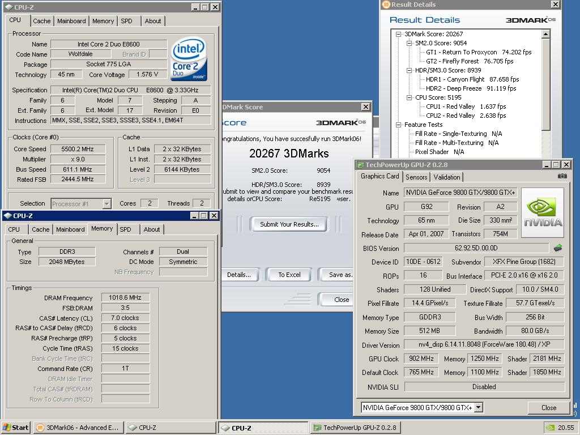Open the Cache tab in the CPU-Z processor window
The height and width of the screenshot is (435, 580).
[x=41, y=21]
